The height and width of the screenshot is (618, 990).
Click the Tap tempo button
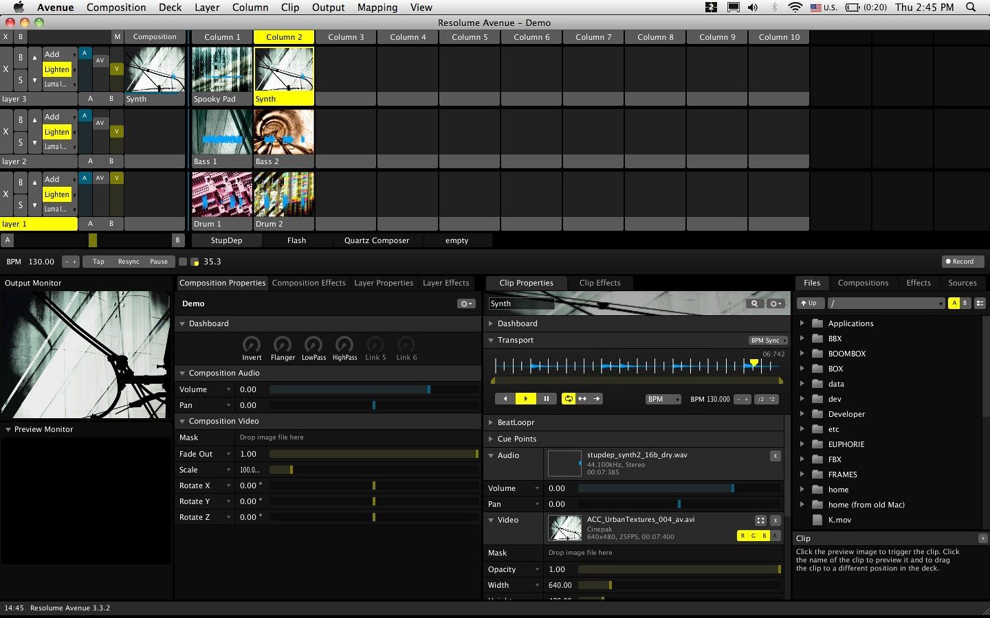98,262
